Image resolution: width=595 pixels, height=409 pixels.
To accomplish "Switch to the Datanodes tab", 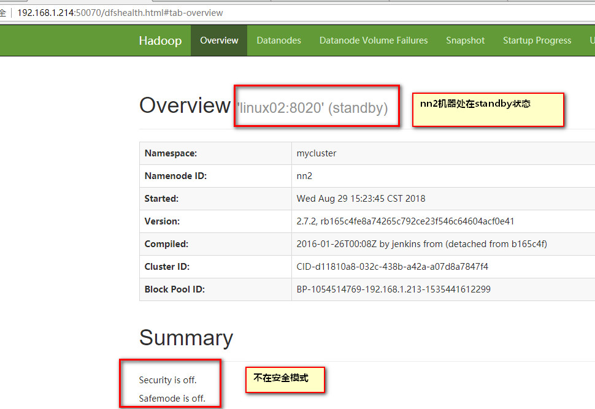I will coord(279,40).
